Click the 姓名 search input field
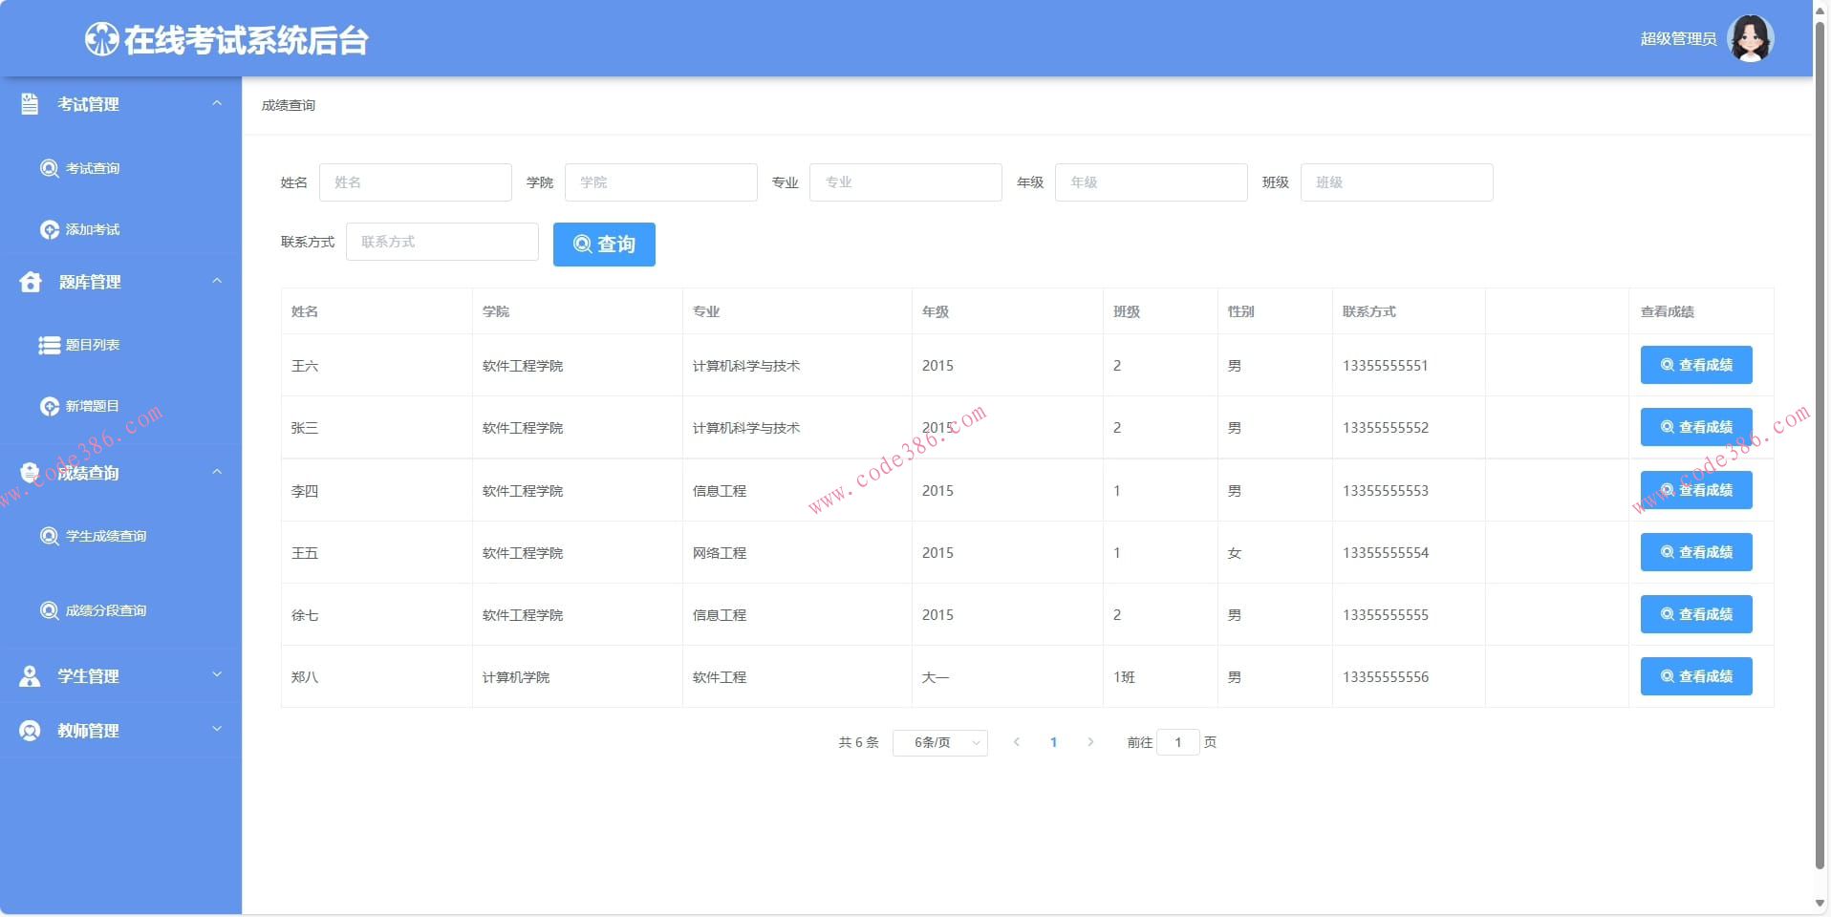Image resolution: width=1831 pixels, height=917 pixels. point(416,182)
